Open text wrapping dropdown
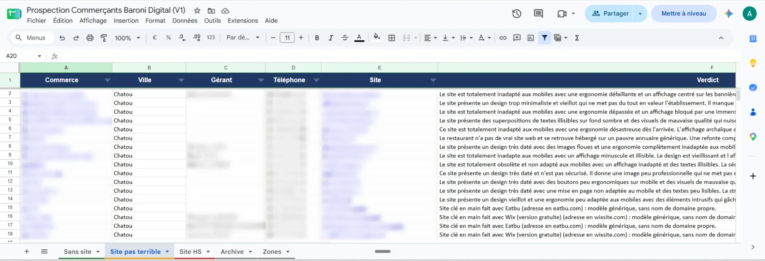765x261 pixels. tap(466, 38)
